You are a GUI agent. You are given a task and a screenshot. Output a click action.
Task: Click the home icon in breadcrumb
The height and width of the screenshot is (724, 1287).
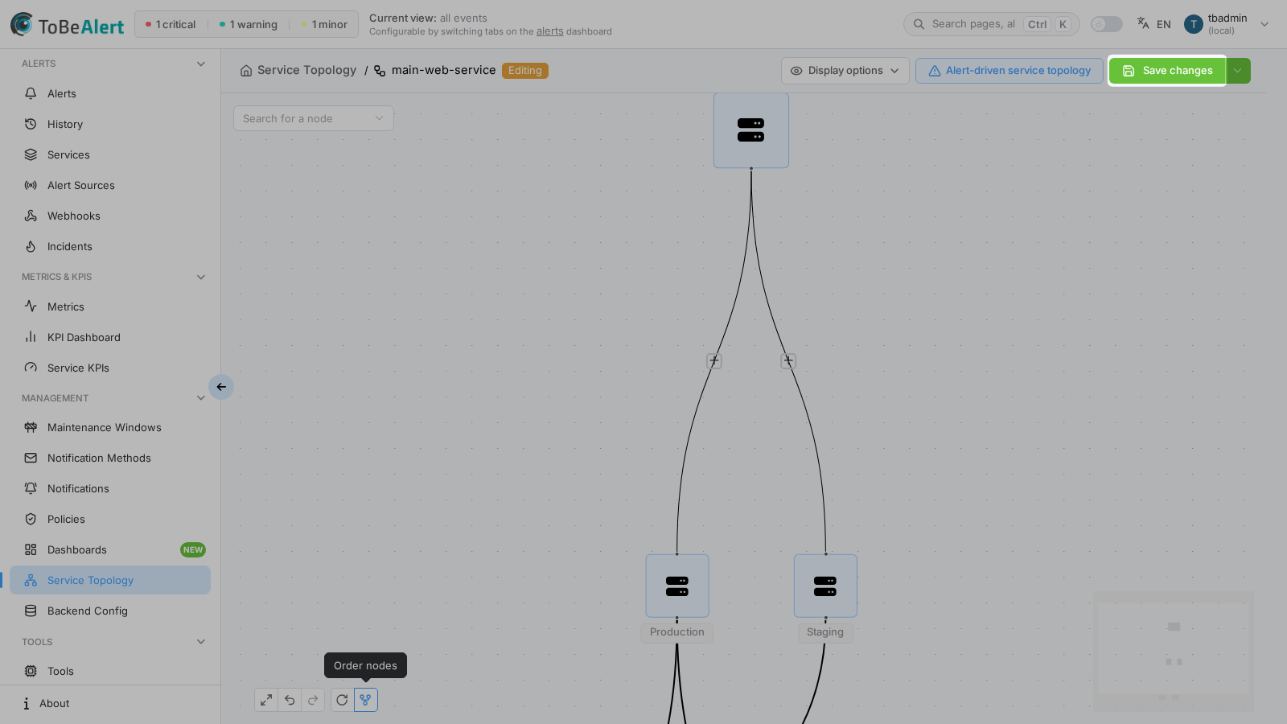pos(246,71)
